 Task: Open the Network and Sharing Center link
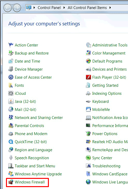(39, 118)
